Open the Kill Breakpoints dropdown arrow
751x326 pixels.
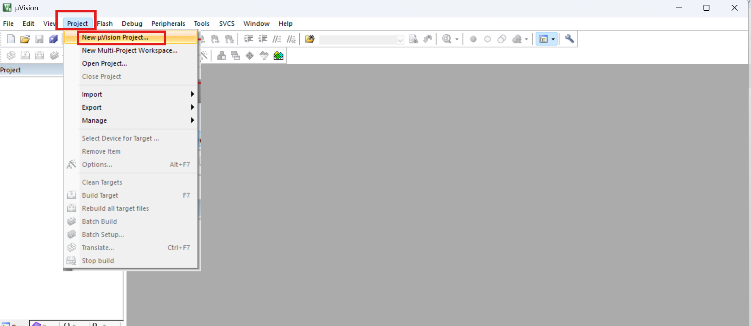coord(526,39)
